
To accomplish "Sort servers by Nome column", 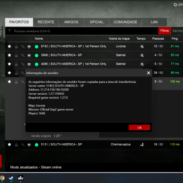I will click(x=39, y=39).
